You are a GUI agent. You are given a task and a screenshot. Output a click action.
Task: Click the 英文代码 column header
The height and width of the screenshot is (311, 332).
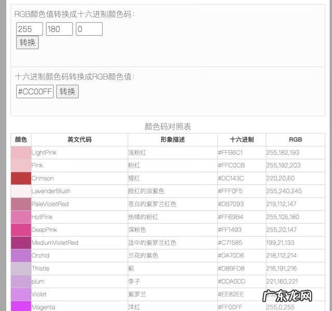coord(79,140)
